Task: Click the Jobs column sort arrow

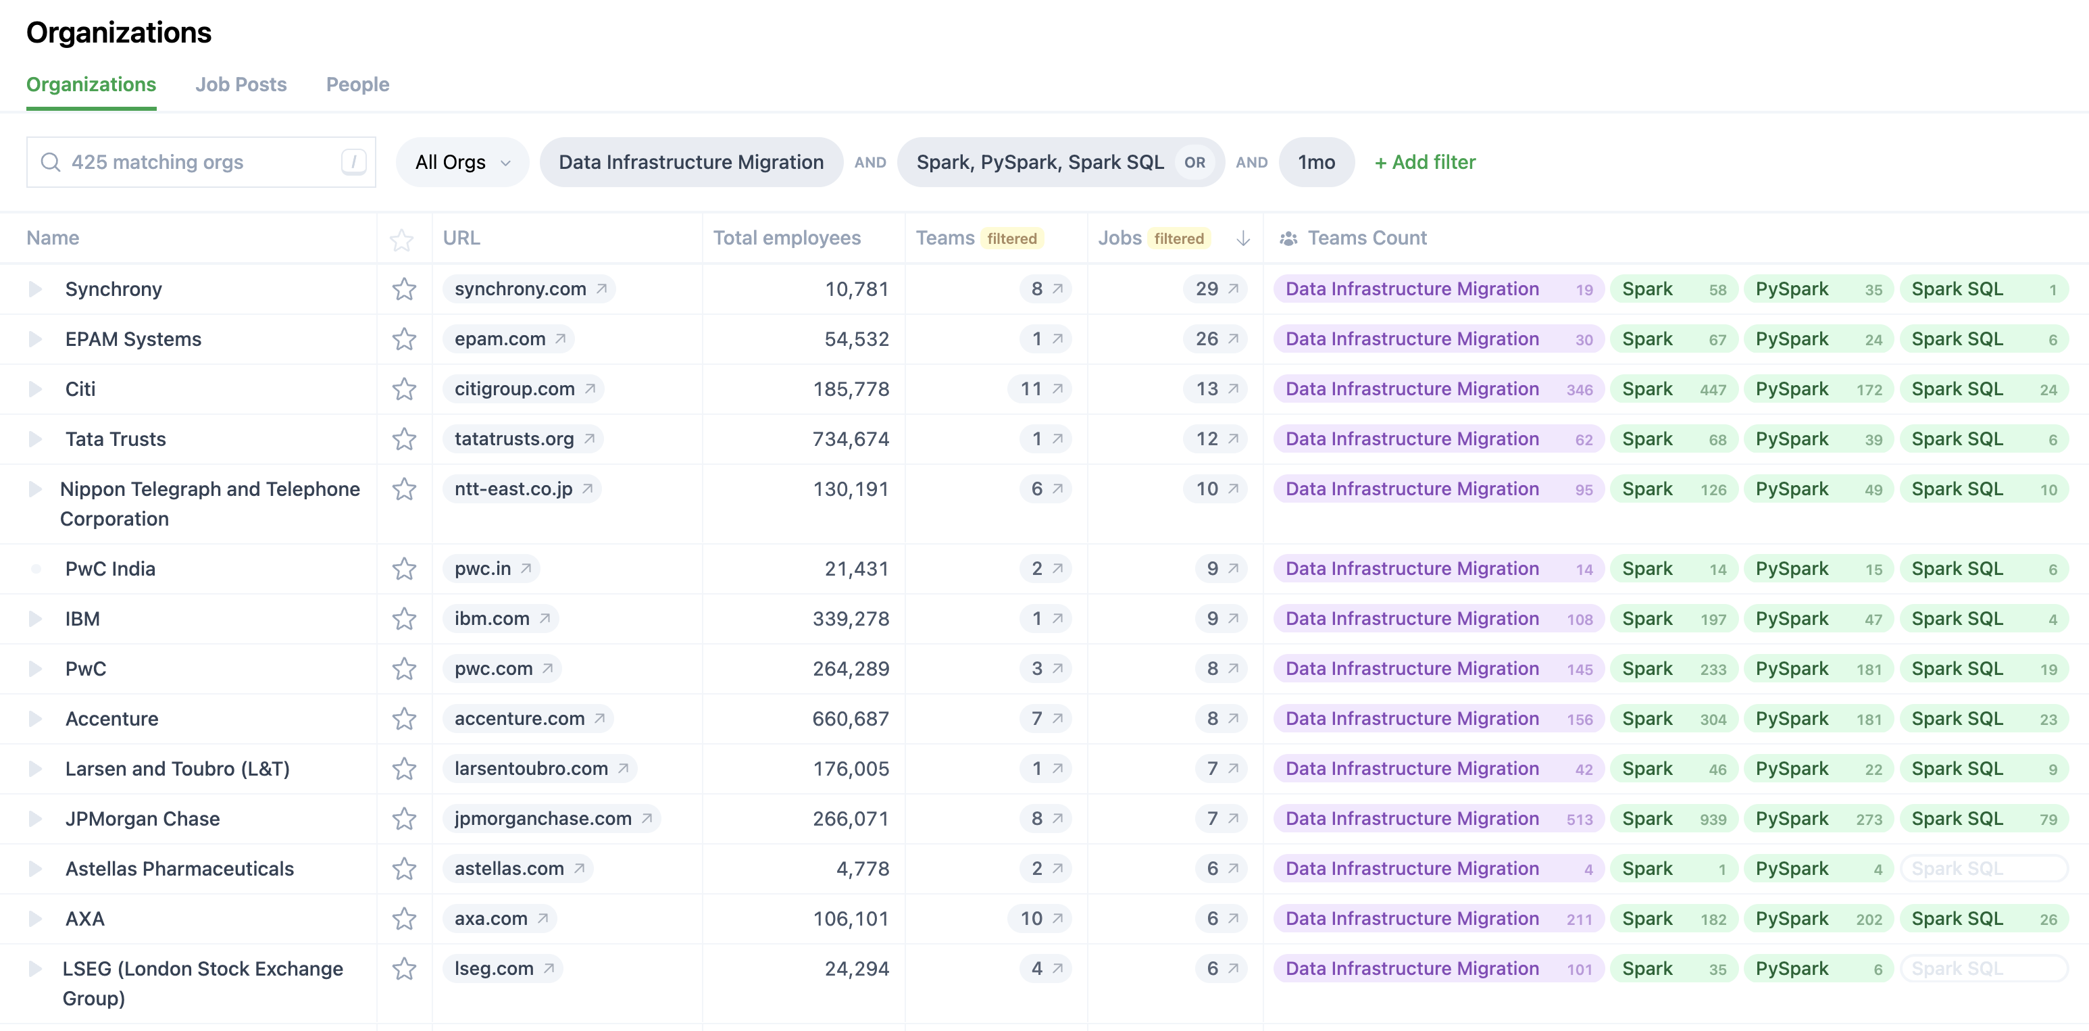Action: coord(1242,238)
